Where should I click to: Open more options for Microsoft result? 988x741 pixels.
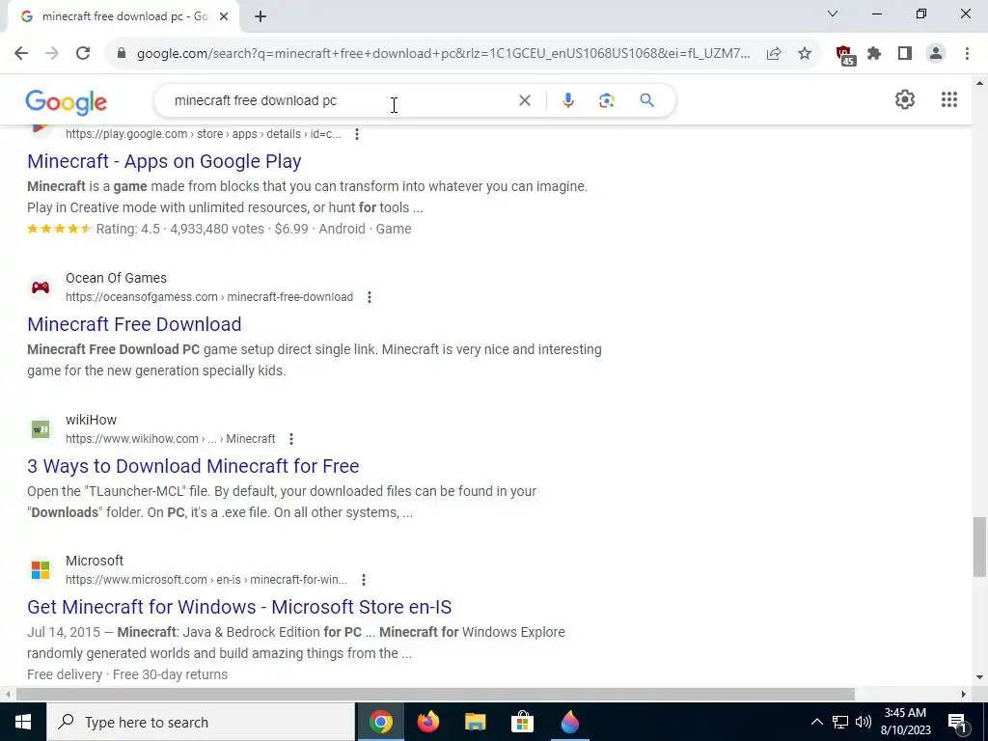click(x=364, y=580)
